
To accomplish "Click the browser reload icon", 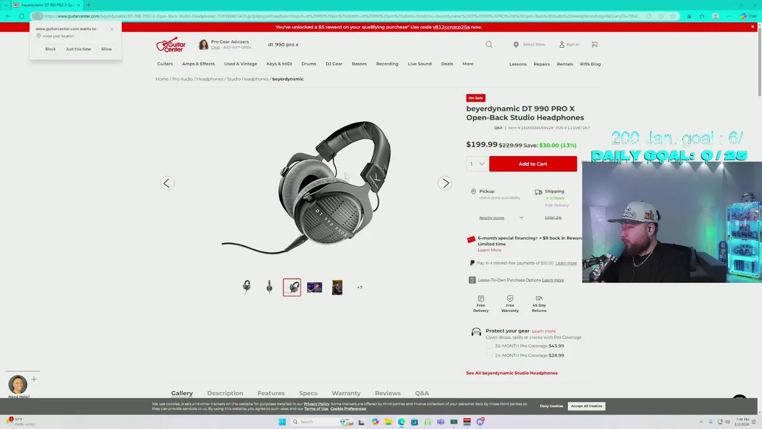I will click(x=21, y=16).
